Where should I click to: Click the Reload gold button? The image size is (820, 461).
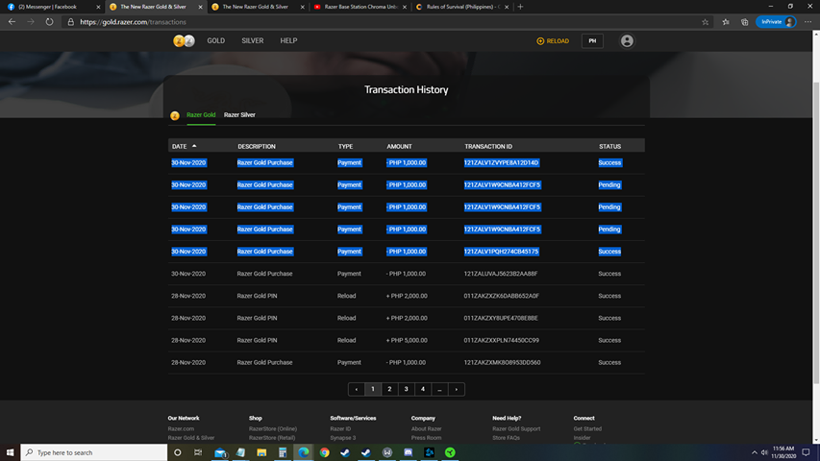tap(553, 40)
